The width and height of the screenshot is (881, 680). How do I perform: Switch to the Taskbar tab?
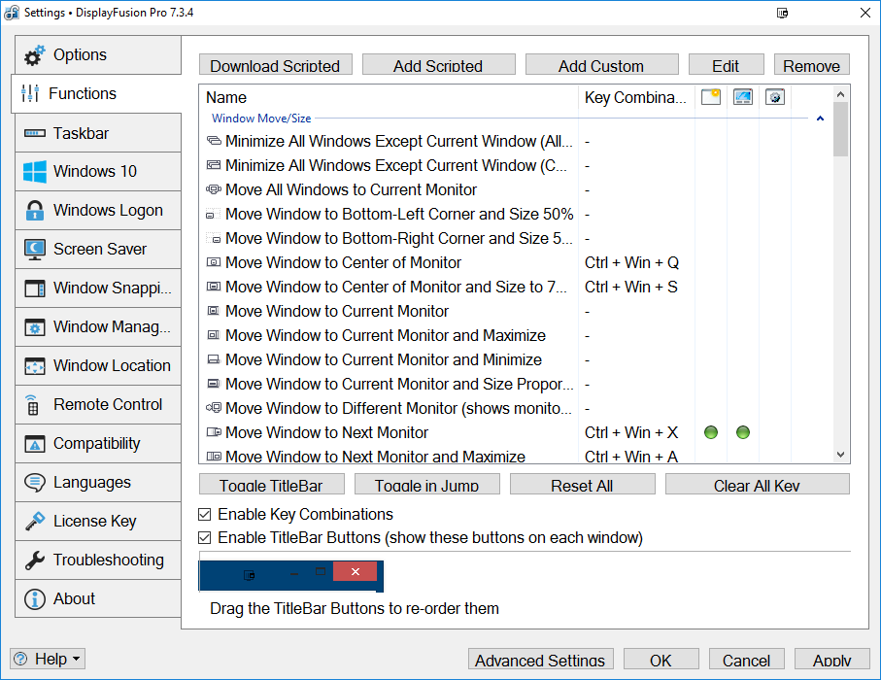pos(98,133)
